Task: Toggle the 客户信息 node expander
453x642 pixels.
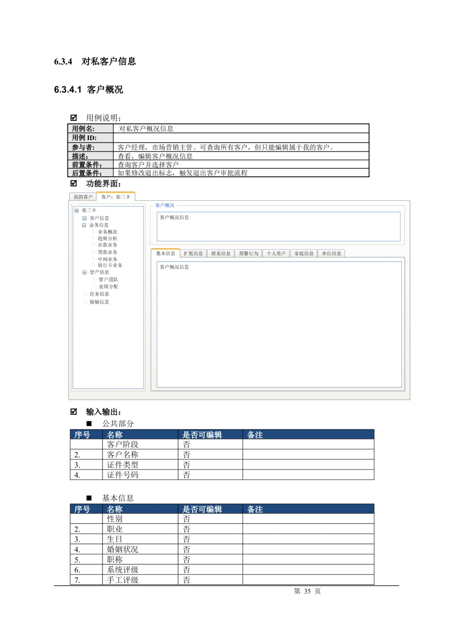Action: pos(84,218)
